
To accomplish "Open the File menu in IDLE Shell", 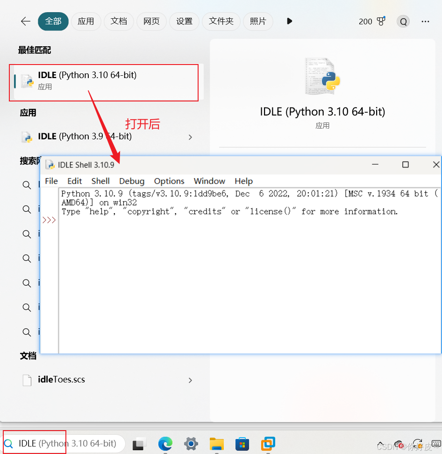I will (51, 181).
